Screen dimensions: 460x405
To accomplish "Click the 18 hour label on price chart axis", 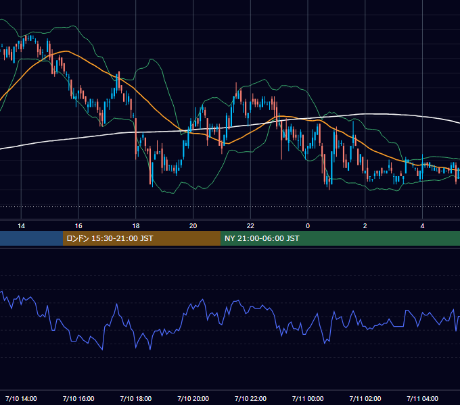I will [x=136, y=226].
